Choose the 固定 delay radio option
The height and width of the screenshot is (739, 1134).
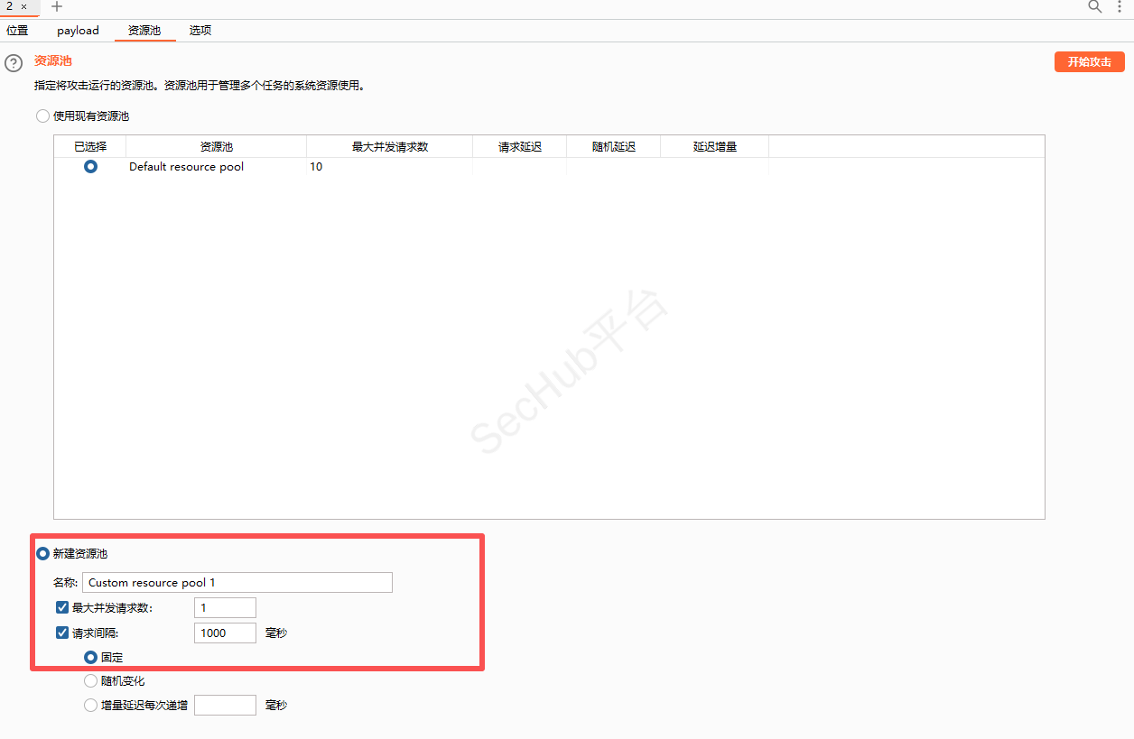(x=90, y=658)
